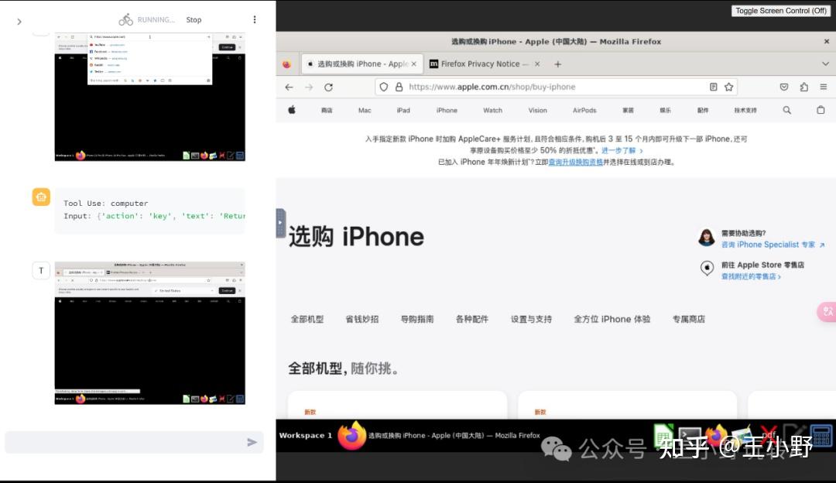Open 查找附近的零售店 link
Viewport: 836px width, 483px height.
click(751, 276)
